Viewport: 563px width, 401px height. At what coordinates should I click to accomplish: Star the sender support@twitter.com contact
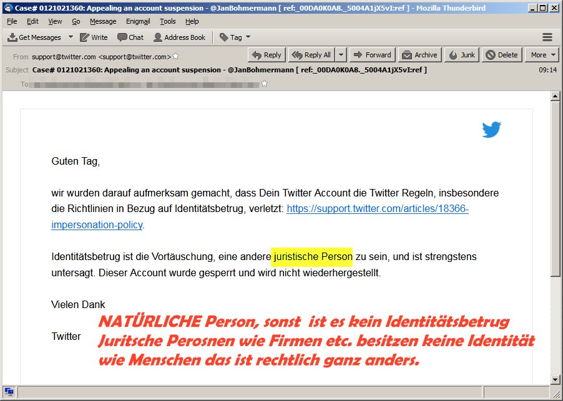coord(175,56)
